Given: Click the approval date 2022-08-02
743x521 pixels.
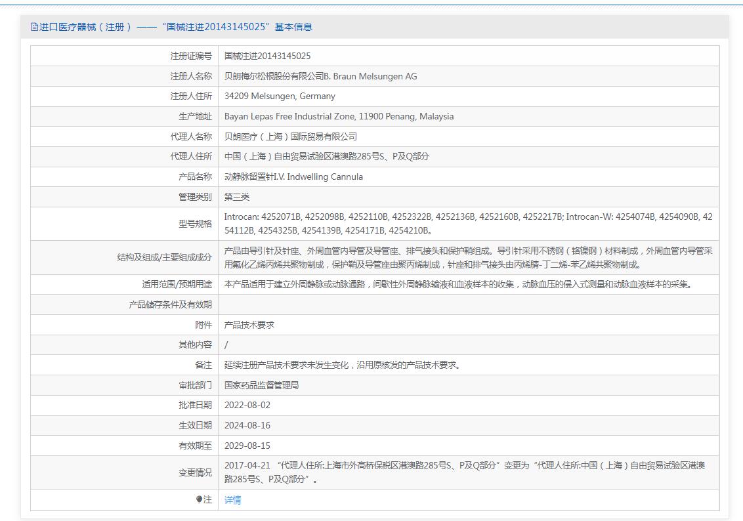Looking at the screenshot, I should [247, 406].
